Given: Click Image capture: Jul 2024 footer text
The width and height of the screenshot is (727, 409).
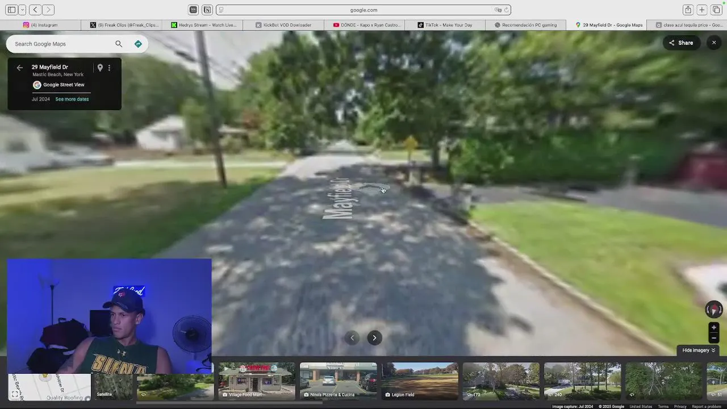Looking at the screenshot, I should tap(573, 407).
